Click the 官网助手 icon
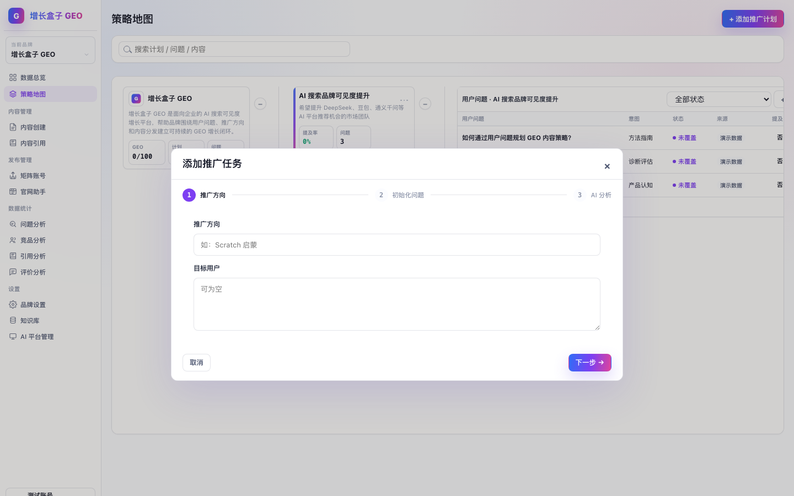The image size is (794, 496). click(x=13, y=192)
